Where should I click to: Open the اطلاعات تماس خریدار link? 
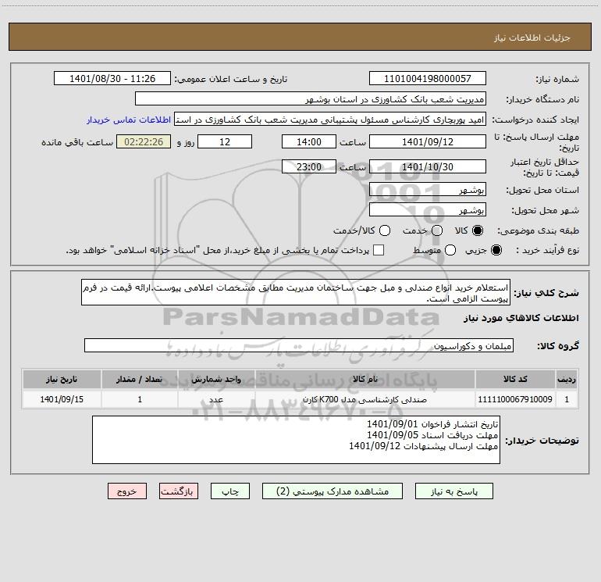point(129,120)
